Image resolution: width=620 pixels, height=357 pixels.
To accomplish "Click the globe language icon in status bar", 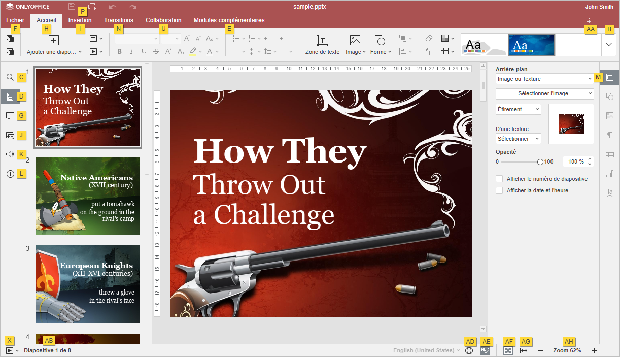I will pos(469,350).
